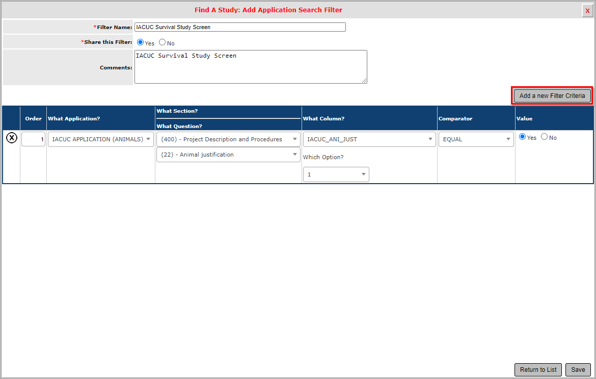Click the What Section? header label

click(x=177, y=111)
